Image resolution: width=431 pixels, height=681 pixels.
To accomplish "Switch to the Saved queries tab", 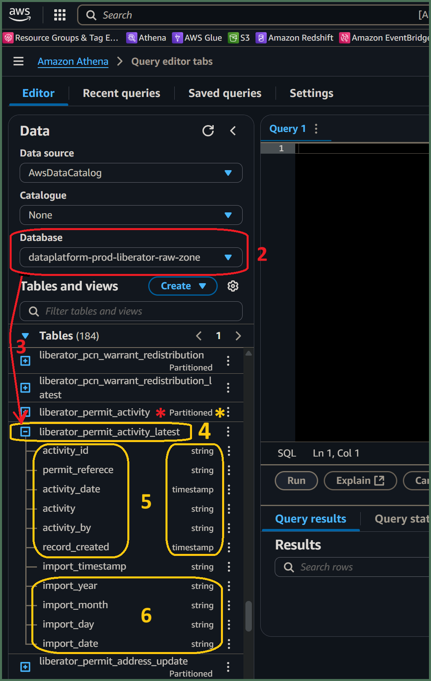I will click(x=225, y=93).
